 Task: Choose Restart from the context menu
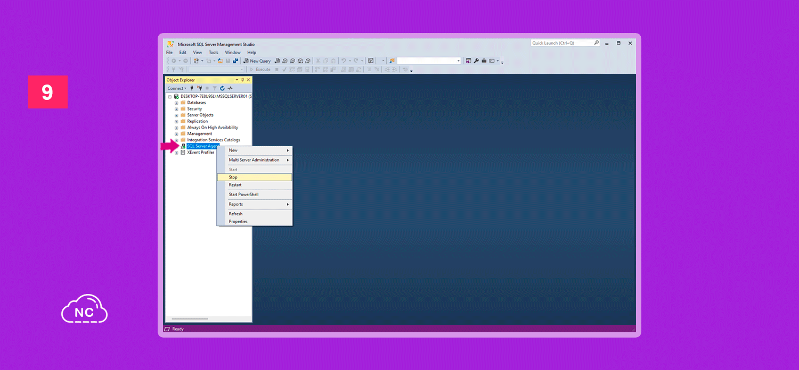[255, 185]
